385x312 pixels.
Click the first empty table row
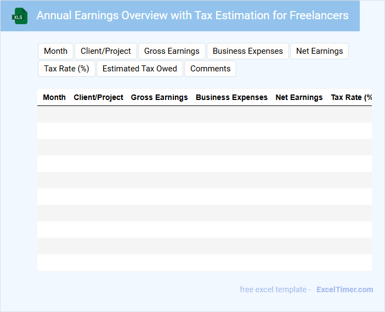204,114
